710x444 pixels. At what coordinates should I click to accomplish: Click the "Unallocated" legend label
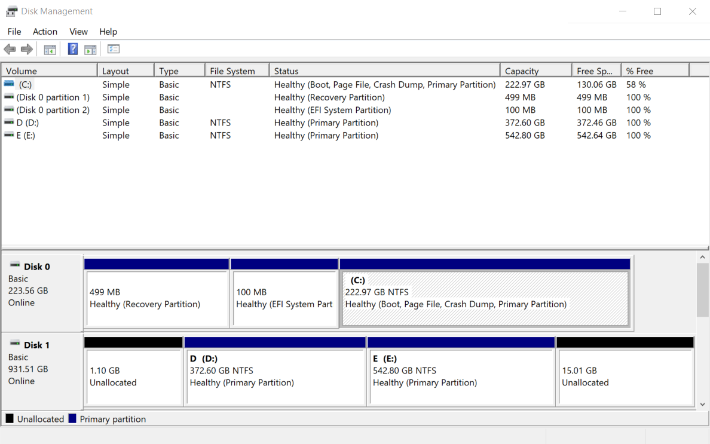40,419
